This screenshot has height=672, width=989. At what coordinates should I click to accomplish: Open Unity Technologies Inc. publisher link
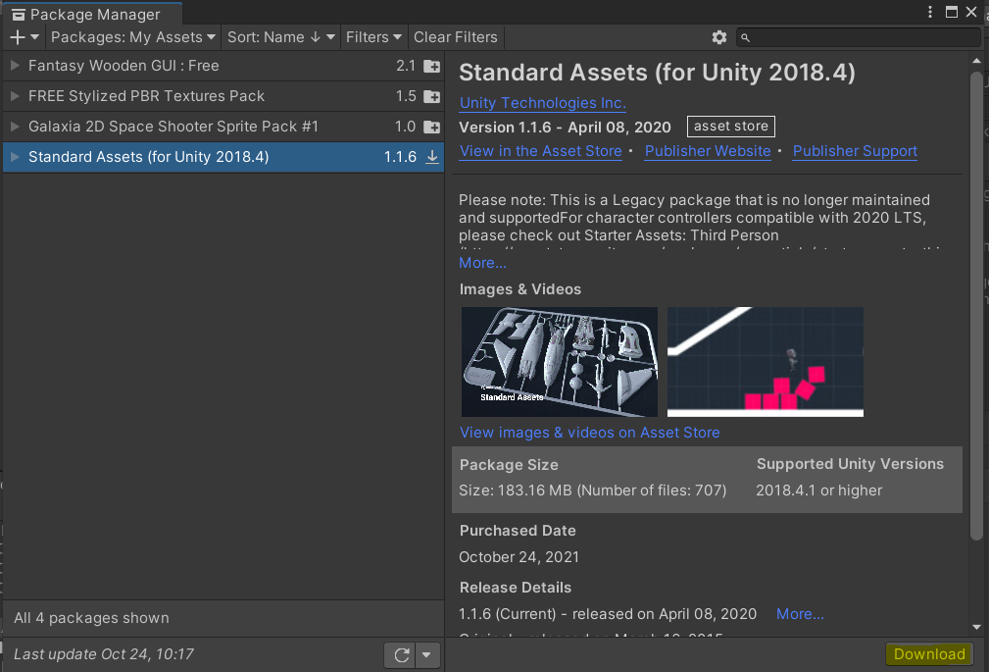pos(542,103)
